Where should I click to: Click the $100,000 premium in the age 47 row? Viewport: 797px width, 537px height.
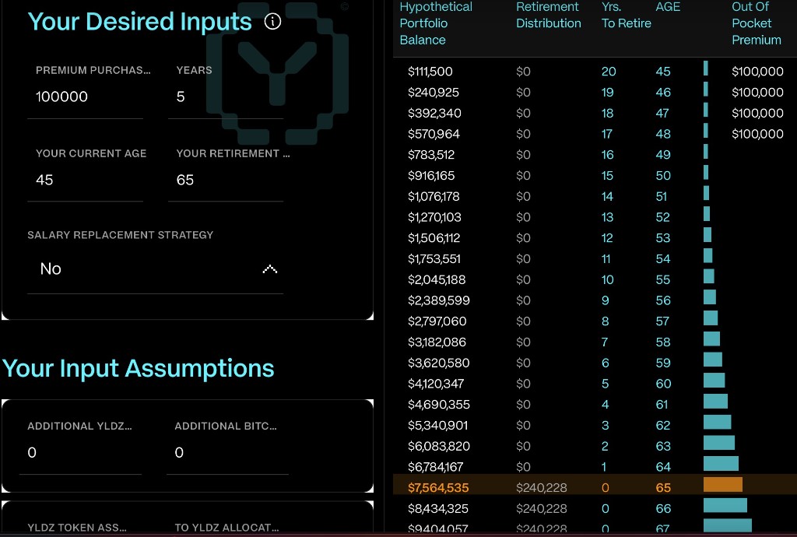[x=757, y=114]
